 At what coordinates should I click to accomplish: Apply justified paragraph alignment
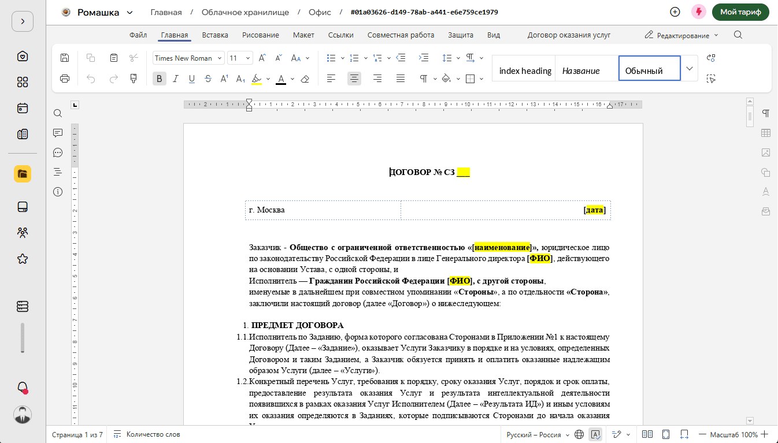click(x=401, y=79)
